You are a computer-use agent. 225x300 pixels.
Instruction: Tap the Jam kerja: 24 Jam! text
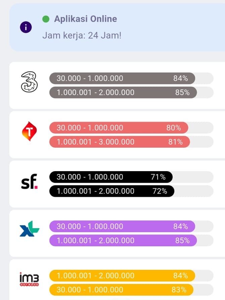[82, 36]
